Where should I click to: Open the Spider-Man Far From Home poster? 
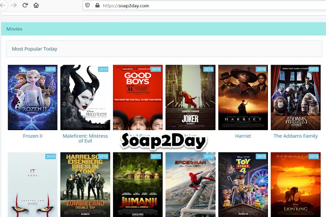(191, 184)
